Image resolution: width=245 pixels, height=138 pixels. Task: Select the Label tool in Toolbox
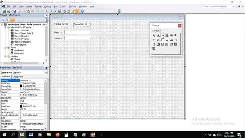[x=158, y=36]
